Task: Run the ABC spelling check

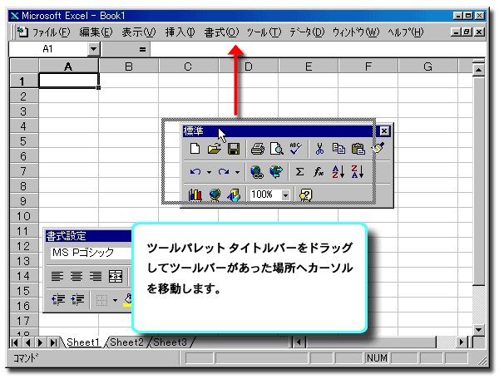Action: point(295,149)
